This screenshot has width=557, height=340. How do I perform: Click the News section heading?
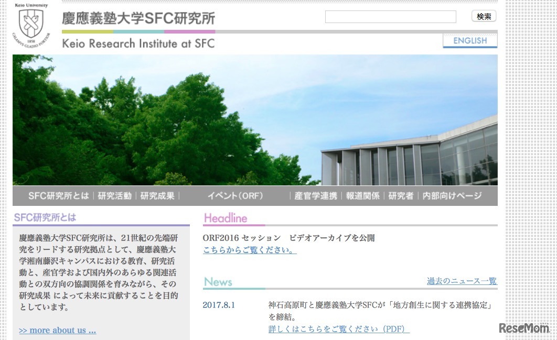[x=218, y=282]
